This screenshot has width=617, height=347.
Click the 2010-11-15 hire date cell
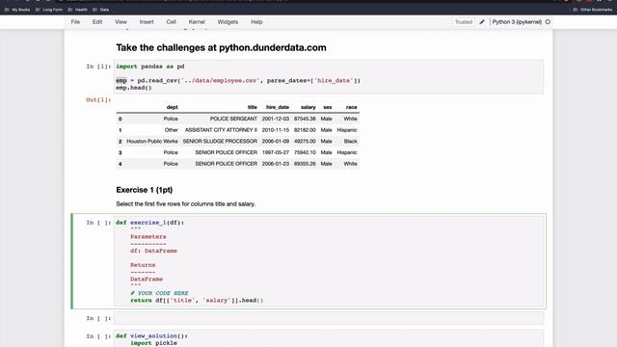[x=276, y=130]
